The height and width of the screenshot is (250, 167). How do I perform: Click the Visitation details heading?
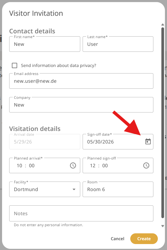35,129
